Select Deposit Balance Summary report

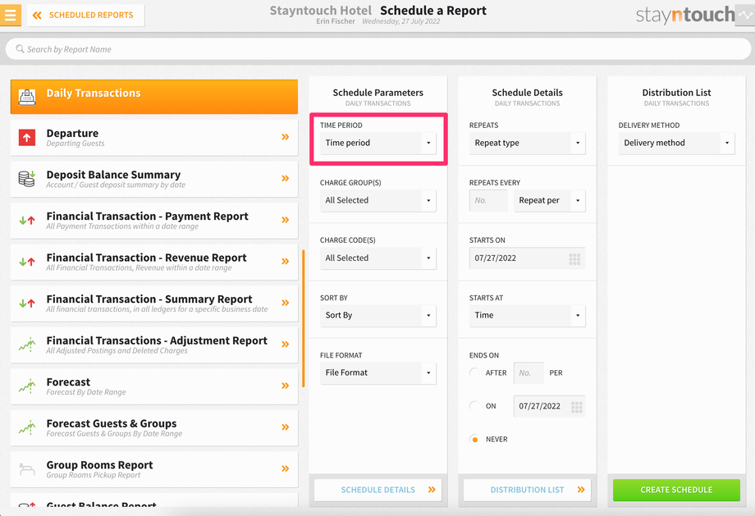pos(154,179)
